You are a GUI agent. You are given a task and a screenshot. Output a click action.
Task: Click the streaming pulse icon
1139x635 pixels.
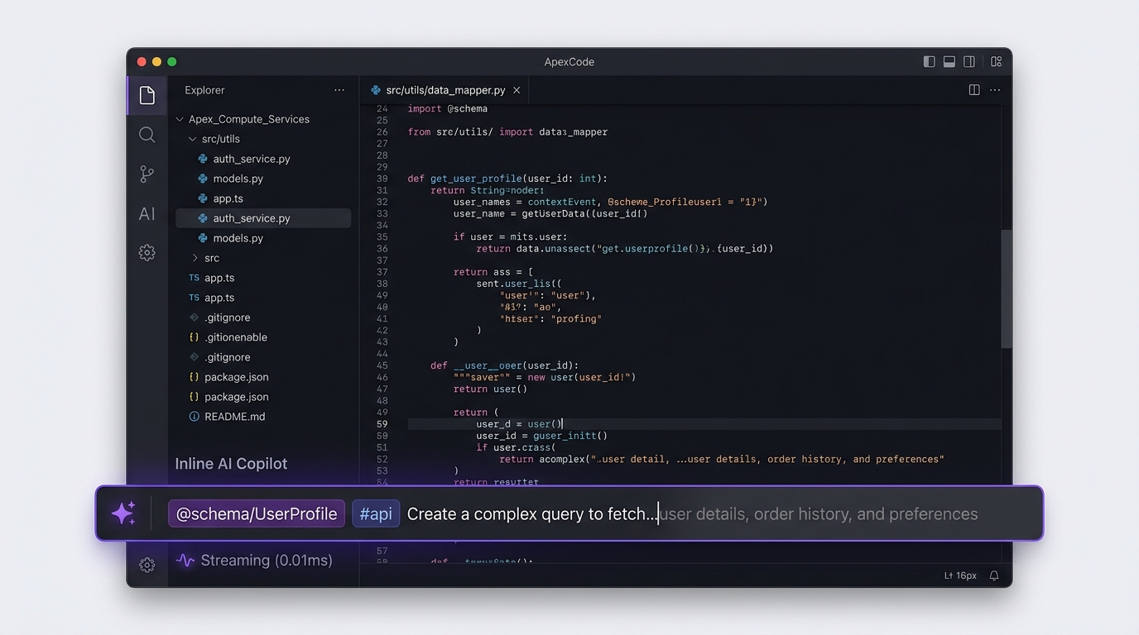click(x=185, y=561)
